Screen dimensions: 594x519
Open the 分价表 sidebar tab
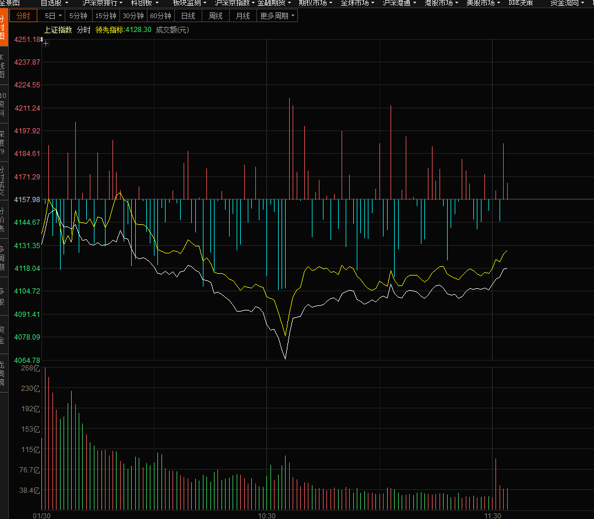pyautogui.click(x=2, y=220)
